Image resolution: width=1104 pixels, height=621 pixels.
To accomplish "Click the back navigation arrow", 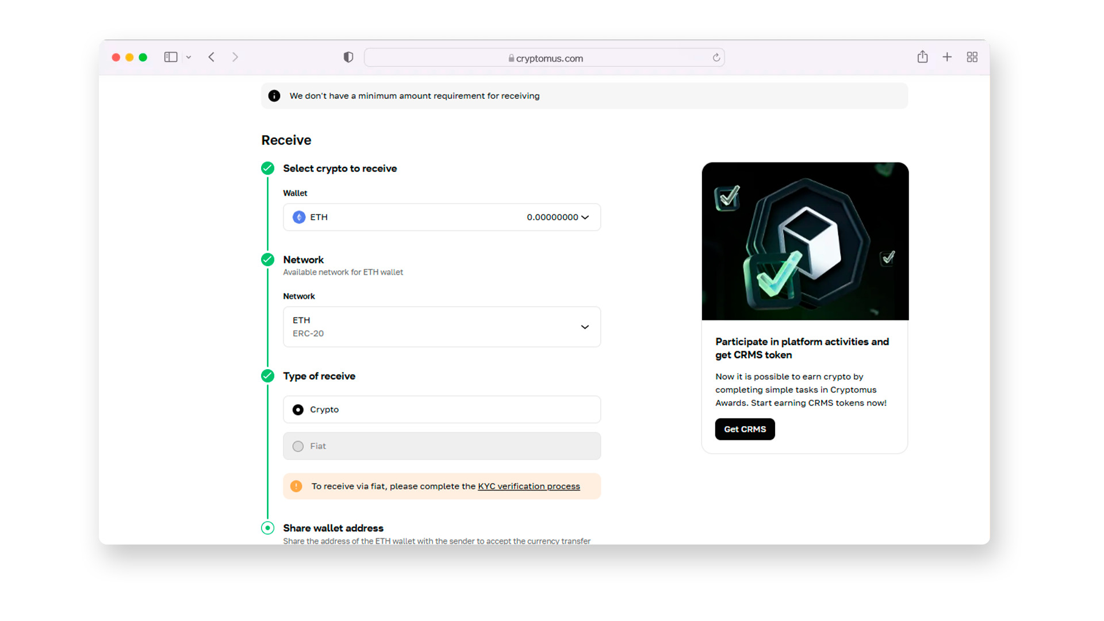I will 212,57.
